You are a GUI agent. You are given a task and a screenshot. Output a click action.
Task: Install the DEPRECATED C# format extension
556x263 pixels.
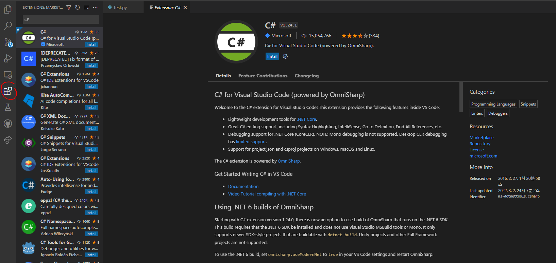point(91,65)
